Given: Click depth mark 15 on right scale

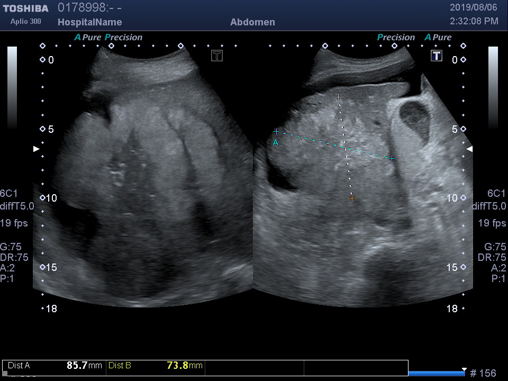Looking at the screenshot, I should [452, 267].
